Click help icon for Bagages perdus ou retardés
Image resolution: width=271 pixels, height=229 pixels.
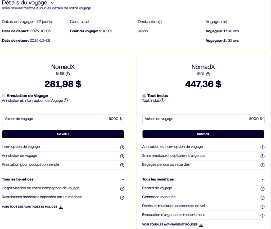coord(262,165)
